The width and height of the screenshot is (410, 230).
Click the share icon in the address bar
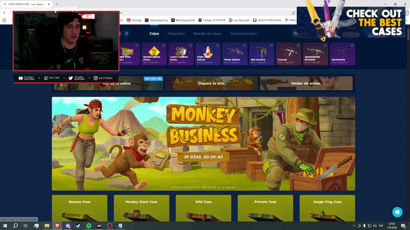[293, 13]
